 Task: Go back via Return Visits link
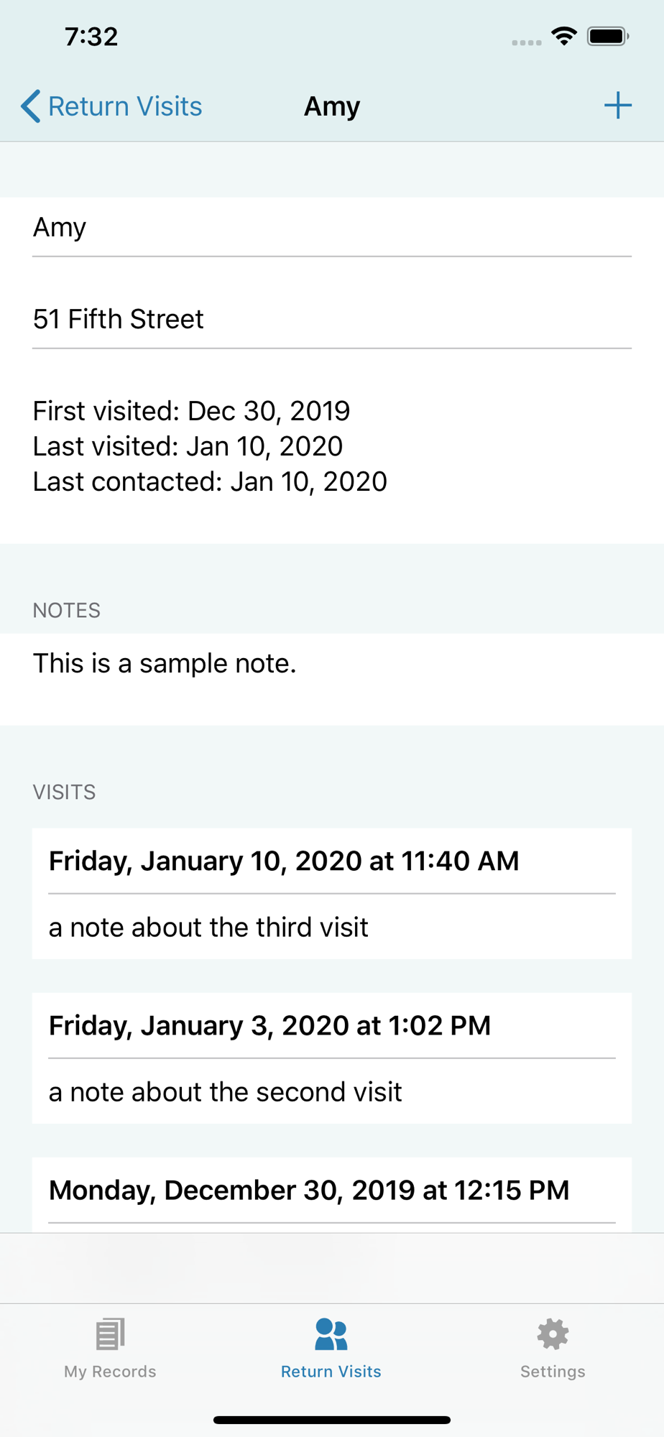tap(125, 106)
